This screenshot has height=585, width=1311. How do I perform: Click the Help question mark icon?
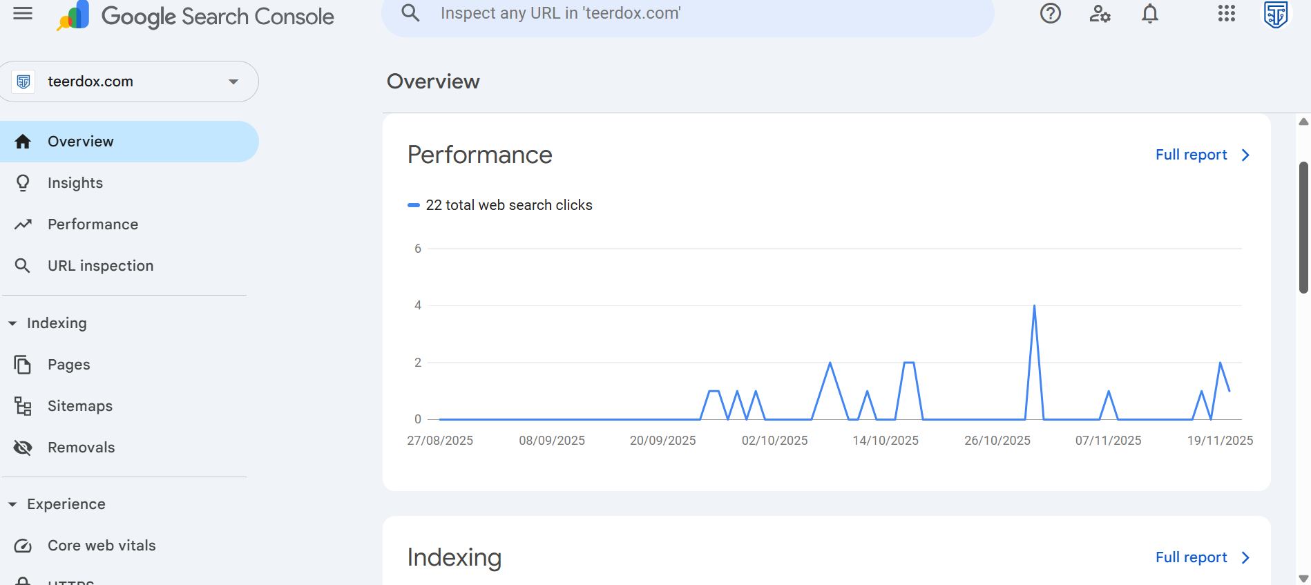pos(1050,13)
